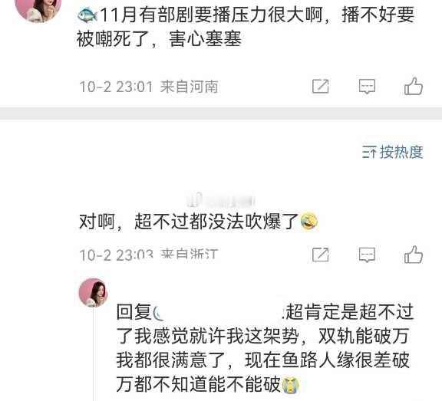The image size is (442, 401).
Task: Tap the laughing-crying emoji in comment
Action: [x=309, y=222]
